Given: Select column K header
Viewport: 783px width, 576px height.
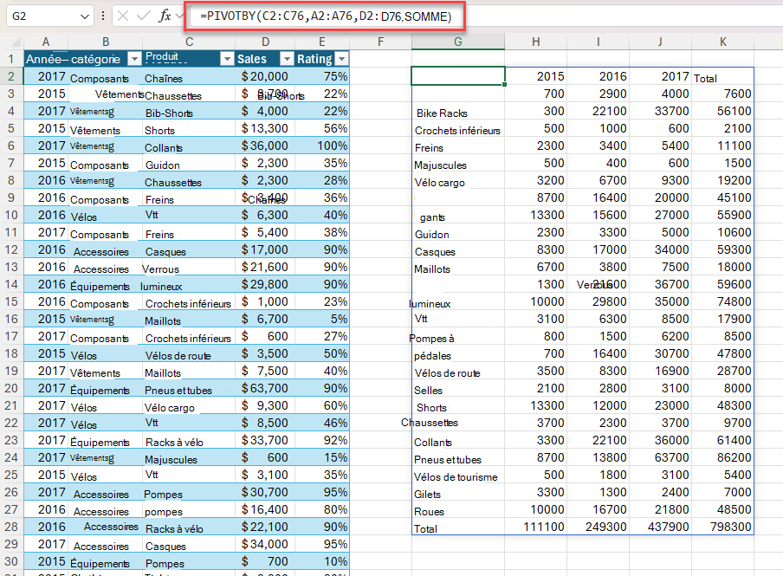Looking at the screenshot, I should (723, 42).
